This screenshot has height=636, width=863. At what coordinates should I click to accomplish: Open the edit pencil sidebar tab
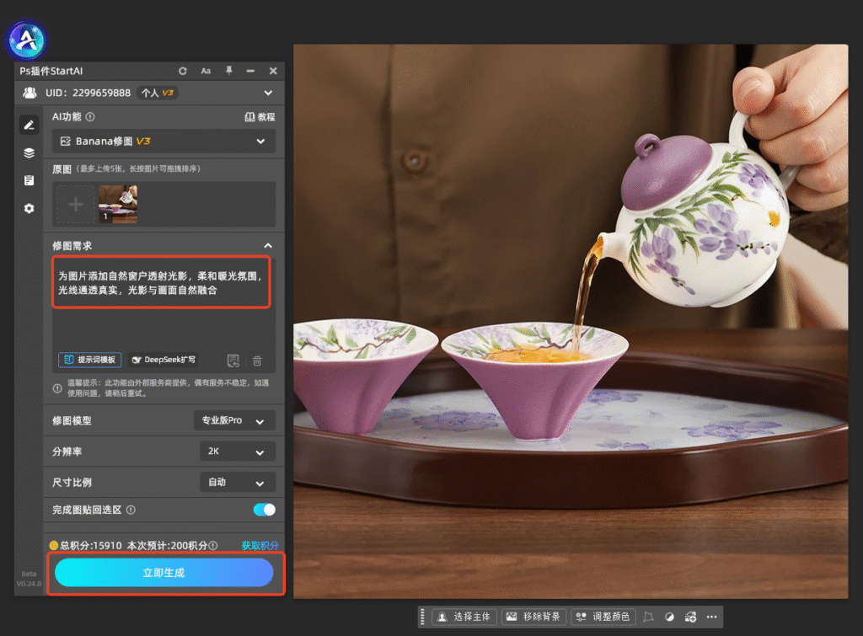point(29,126)
